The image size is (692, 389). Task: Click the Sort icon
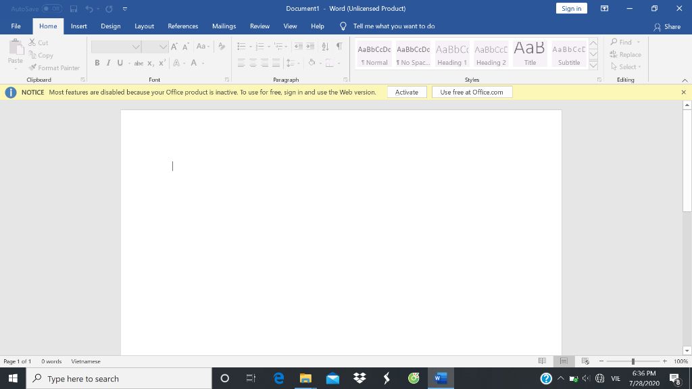325,47
